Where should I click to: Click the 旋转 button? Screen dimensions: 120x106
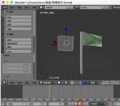click(x=19, y=21)
